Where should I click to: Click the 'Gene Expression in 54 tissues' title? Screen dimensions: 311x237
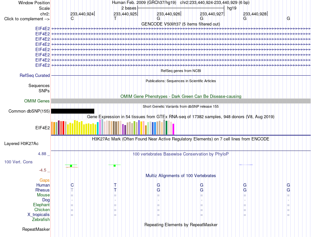[181, 117]
